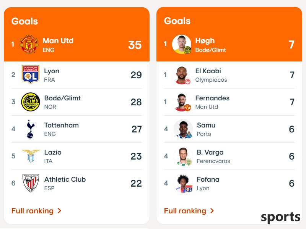
Task: Click the Tottenham cockerel logo
Action: (31, 129)
